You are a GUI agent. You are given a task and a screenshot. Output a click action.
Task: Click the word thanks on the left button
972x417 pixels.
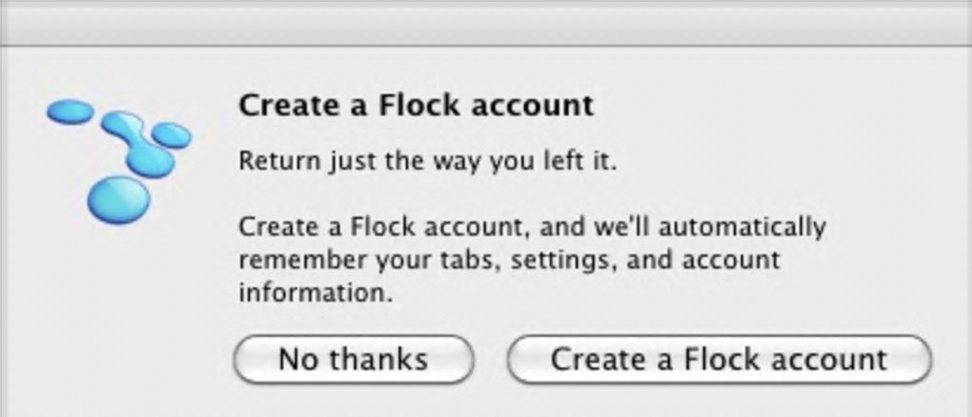pyautogui.click(x=379, y=360)
